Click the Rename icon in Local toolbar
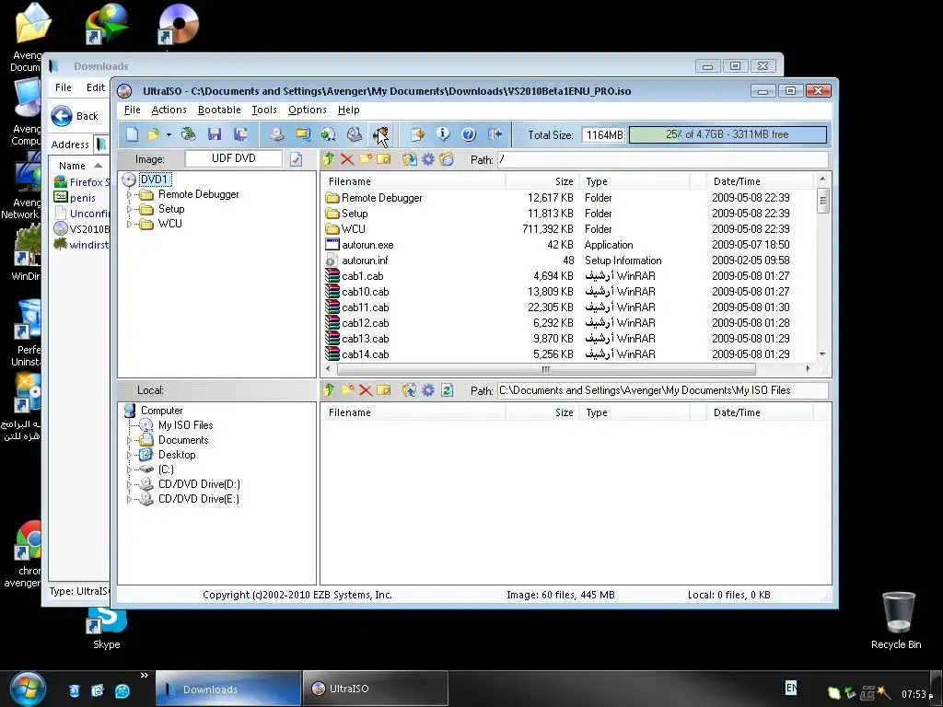943x707 pixels. 384,390
